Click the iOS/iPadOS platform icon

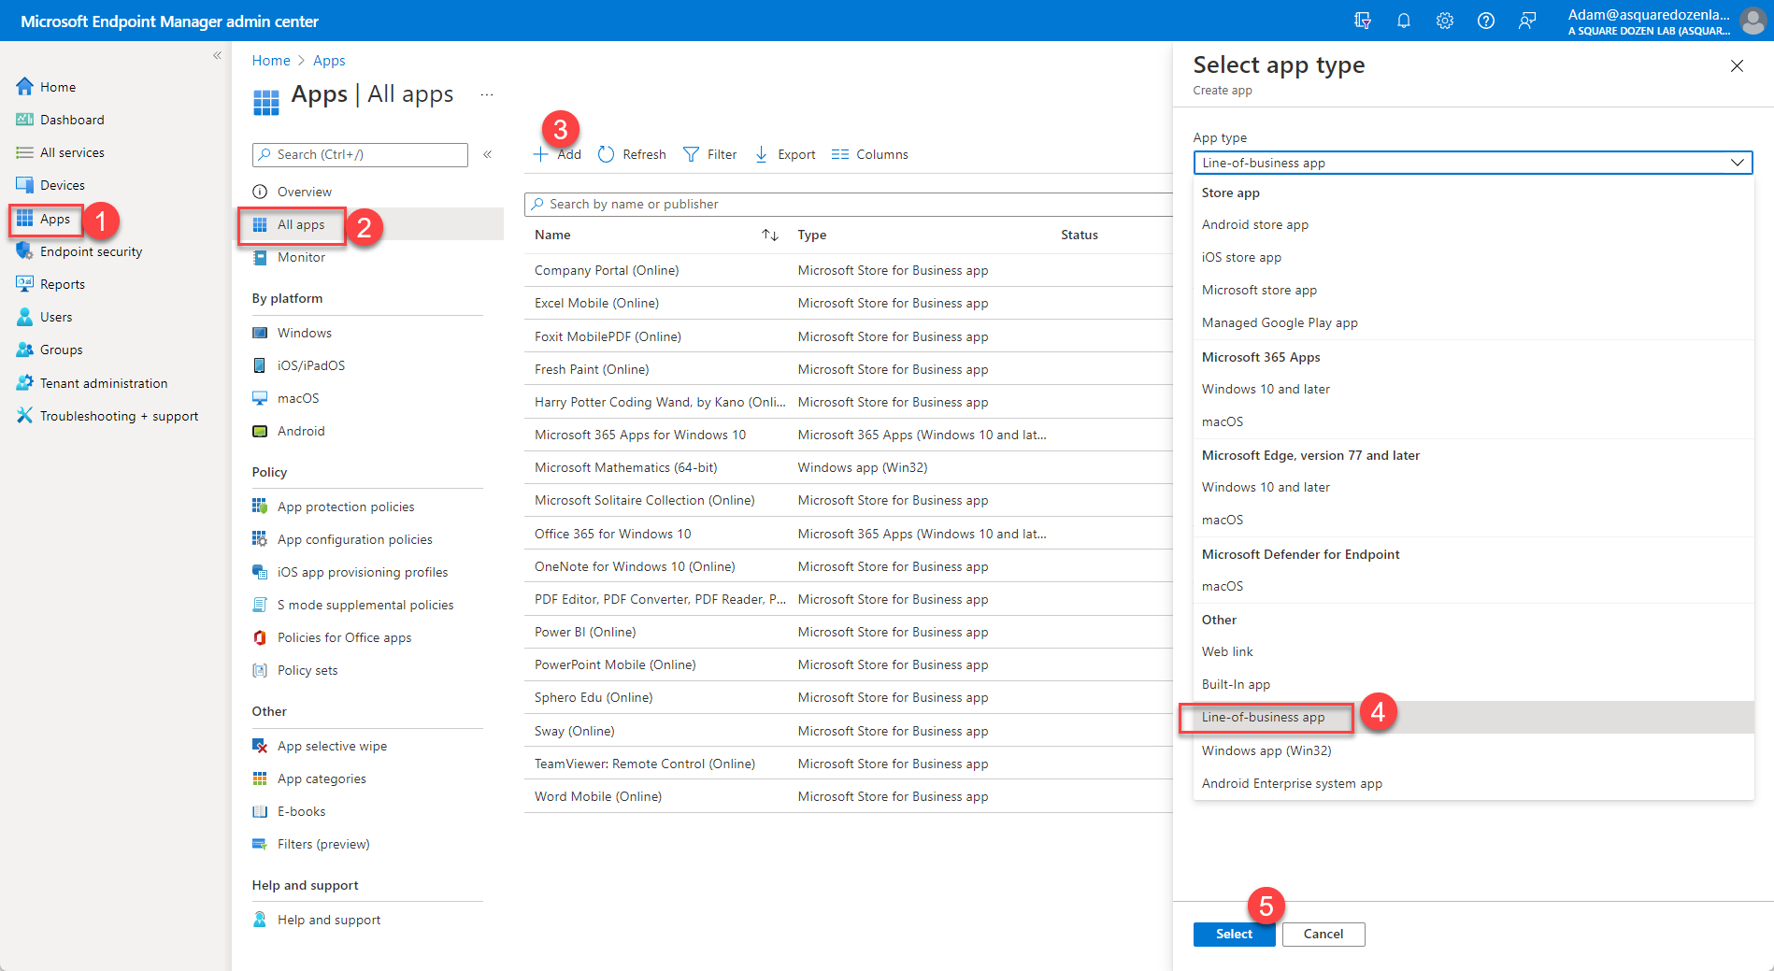[260, 365]
